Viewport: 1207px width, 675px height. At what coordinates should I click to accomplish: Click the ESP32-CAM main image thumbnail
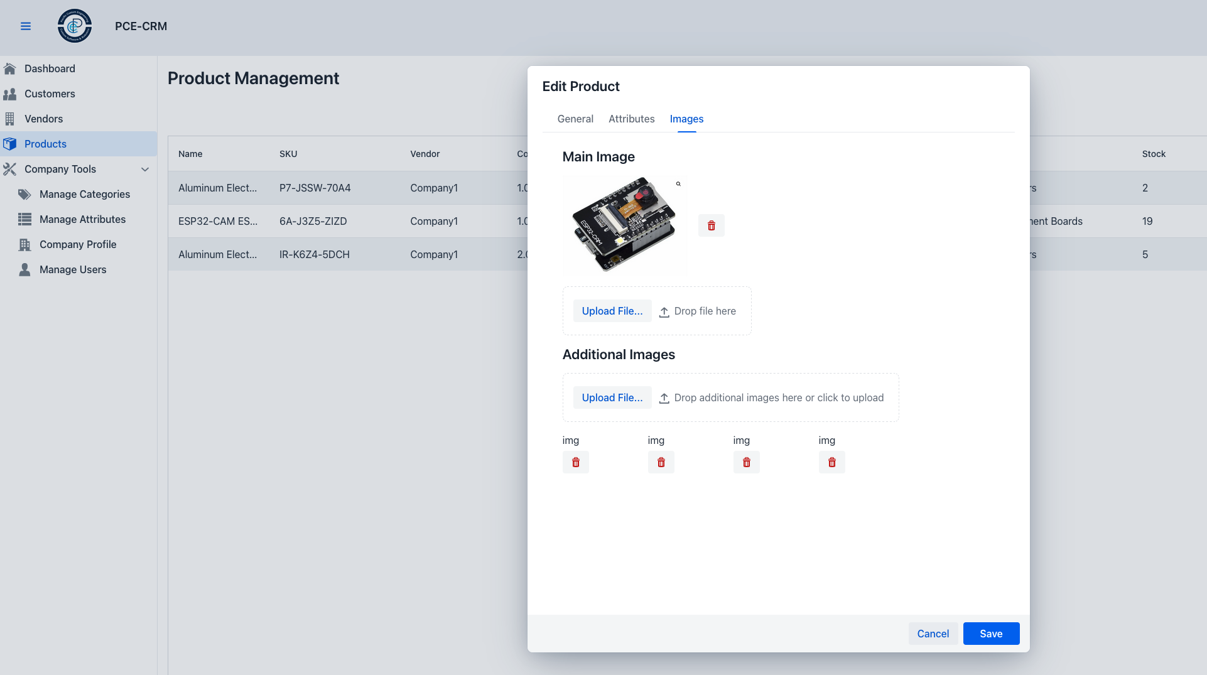coord(624,224)
